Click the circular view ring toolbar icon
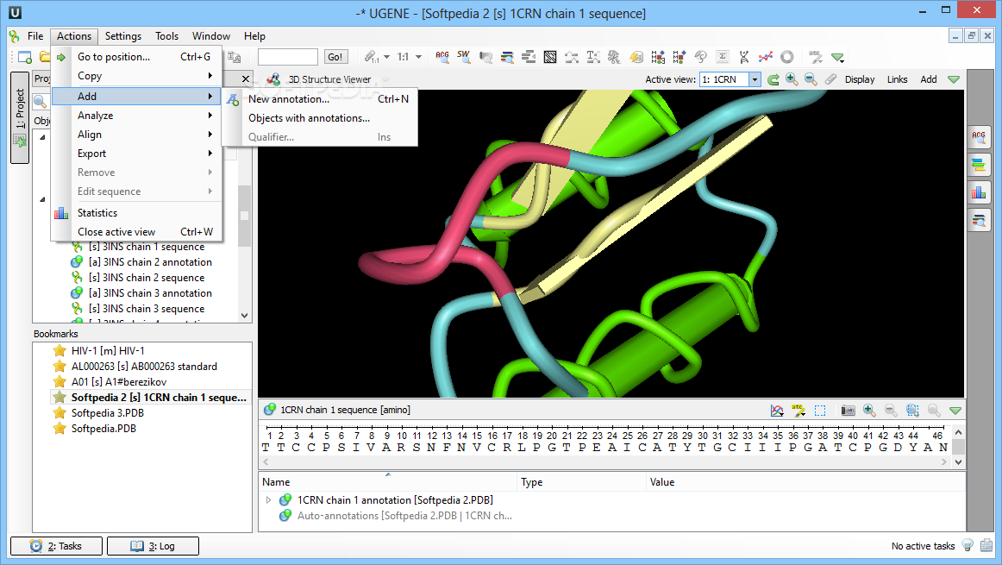1002x565 pixels. click(x=787, y=57)
